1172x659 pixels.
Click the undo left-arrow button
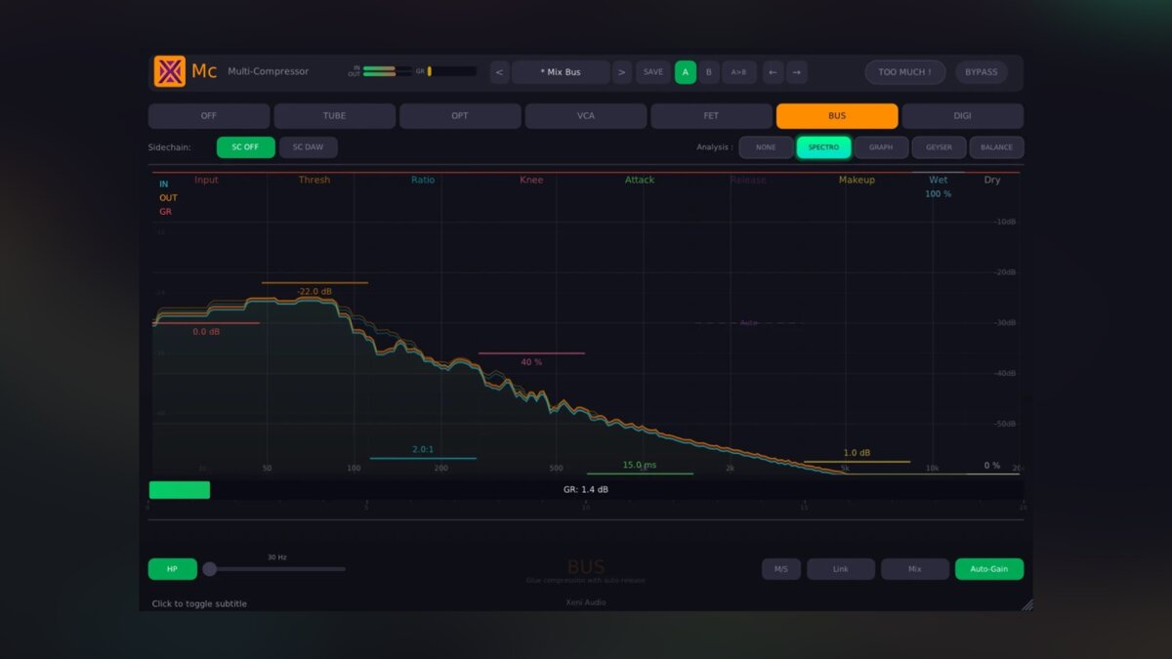point(773,72)
